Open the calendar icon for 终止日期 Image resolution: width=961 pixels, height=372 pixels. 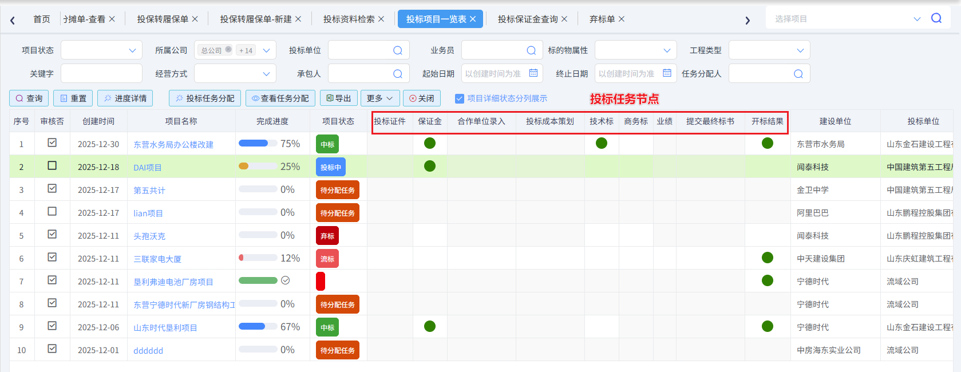point(667,73)
